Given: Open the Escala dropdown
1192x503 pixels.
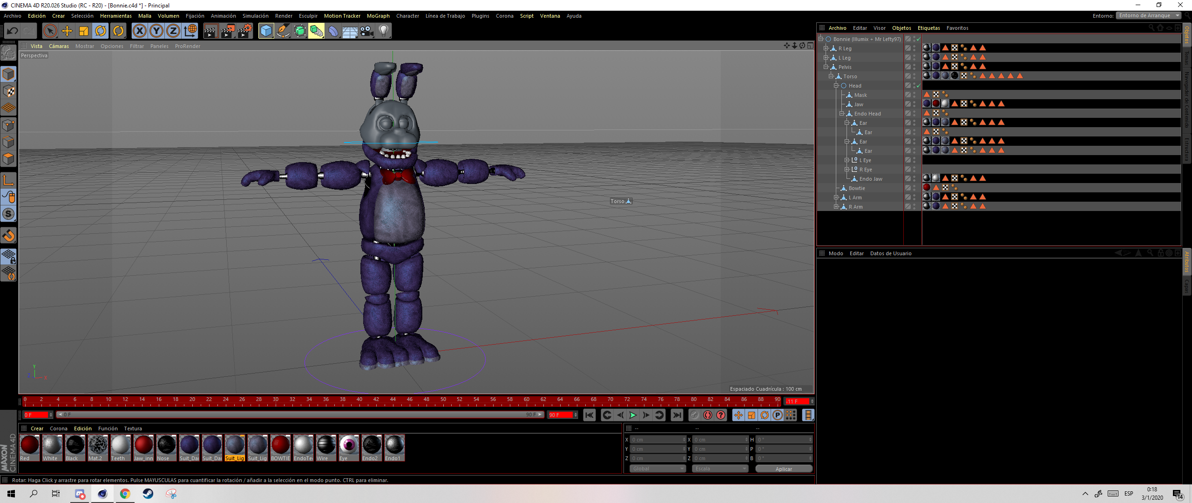Looking at the screenshot, I should click(x=720, y=469).
